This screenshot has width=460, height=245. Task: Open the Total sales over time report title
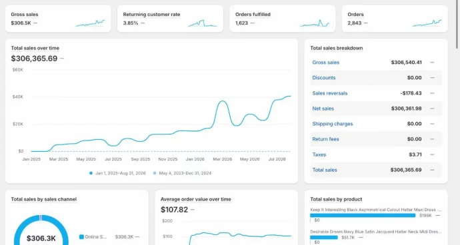[35, 48]
